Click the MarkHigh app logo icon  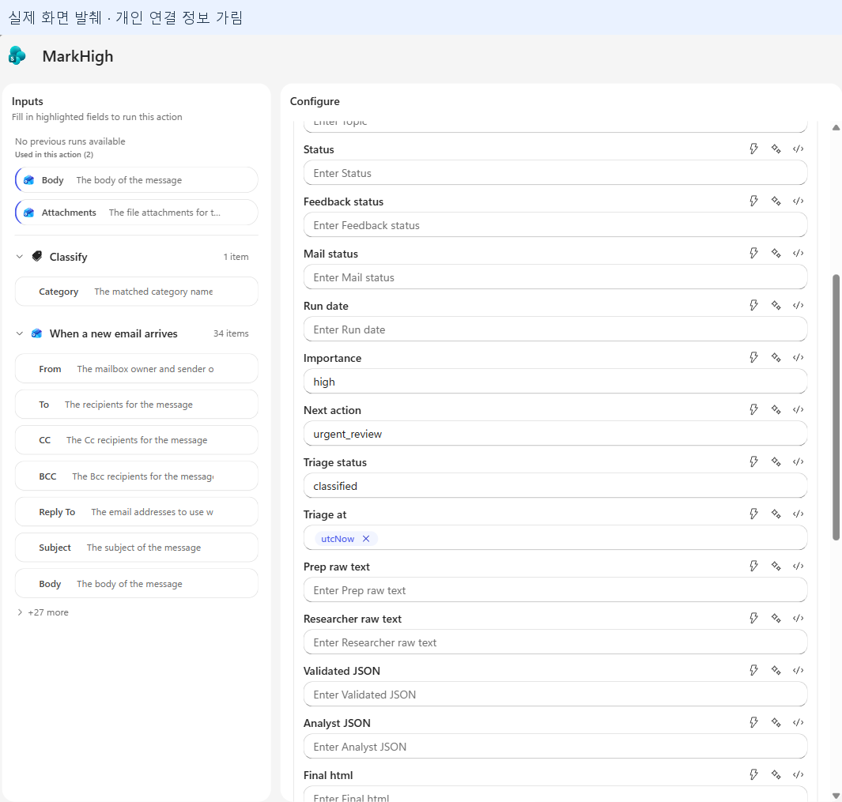[x=17, y=55]
